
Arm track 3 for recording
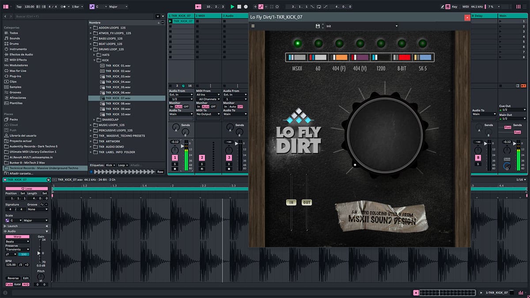(x=229, y=169)
